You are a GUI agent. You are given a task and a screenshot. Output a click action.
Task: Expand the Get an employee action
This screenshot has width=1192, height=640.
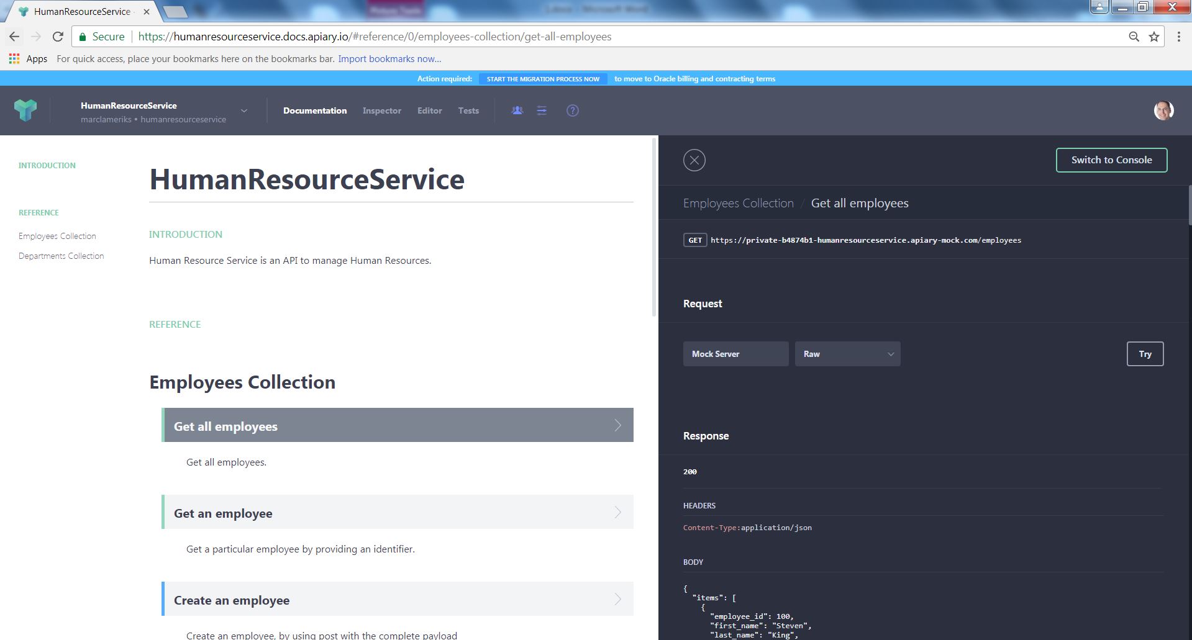398,513
